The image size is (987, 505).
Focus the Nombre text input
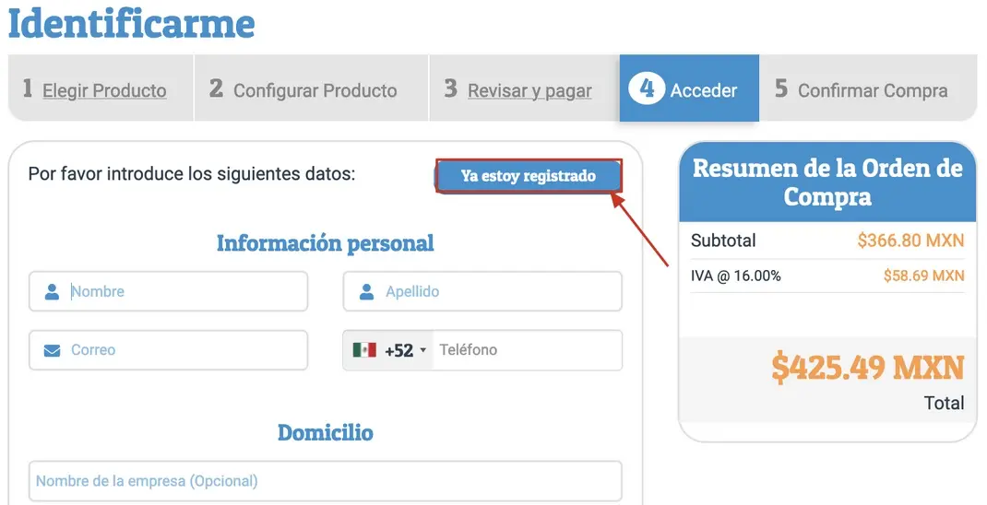(184, 292)
